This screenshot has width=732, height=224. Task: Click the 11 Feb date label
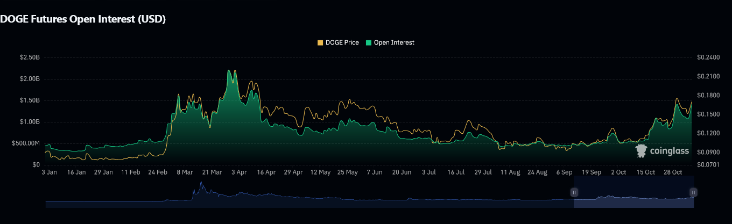coord(130,172)
